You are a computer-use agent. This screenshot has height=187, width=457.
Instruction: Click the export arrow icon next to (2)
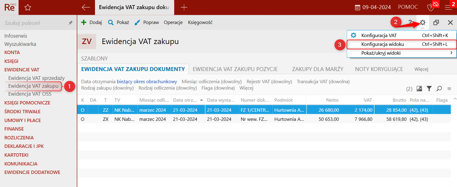point(419,89)
